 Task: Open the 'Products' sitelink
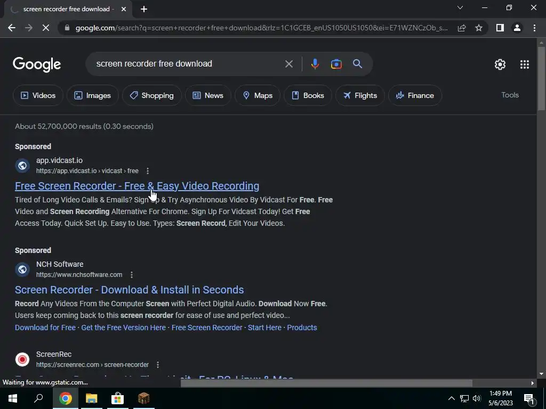click(x=302, y=328)
